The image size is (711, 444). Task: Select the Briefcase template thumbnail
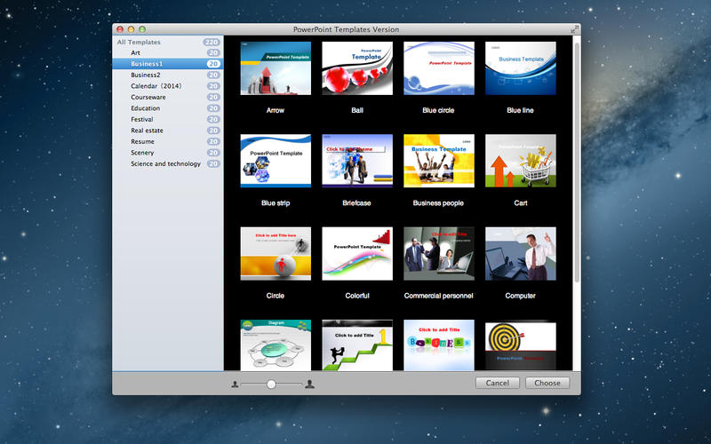click(x=357, y=161)
